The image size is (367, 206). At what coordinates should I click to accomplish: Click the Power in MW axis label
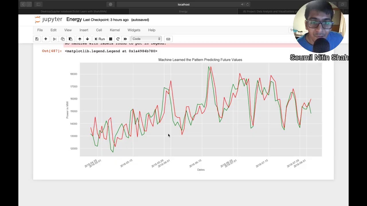coord(67,110)
